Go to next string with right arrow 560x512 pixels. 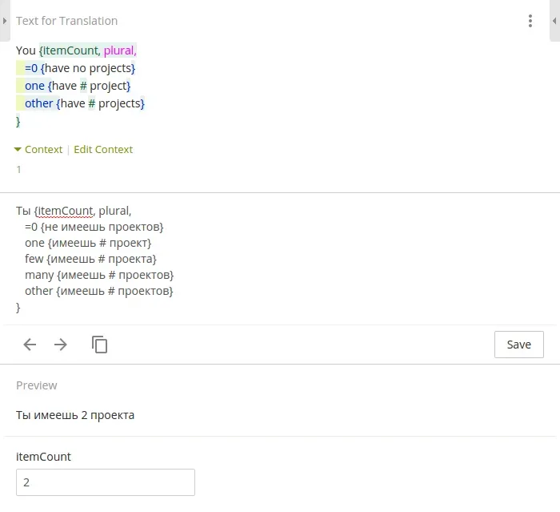coord(61,345)
